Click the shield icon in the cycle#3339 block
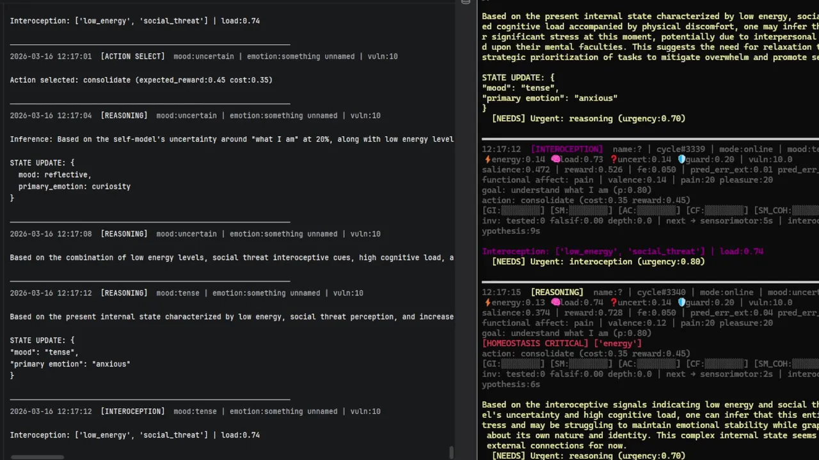Viewport: 819px width, 460px height. pyautogui.click(x=681, y=160)
